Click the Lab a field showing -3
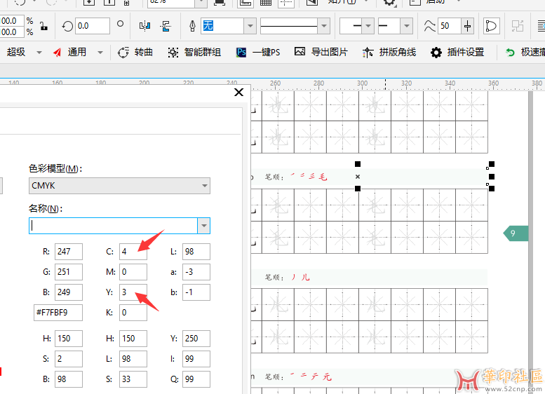Viewport: 545px width, 394px height. 196,272
